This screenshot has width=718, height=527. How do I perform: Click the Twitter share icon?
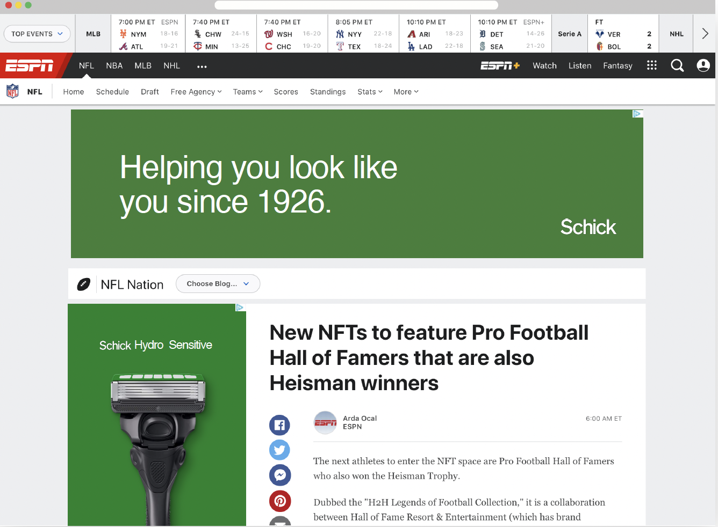point(279,450)
